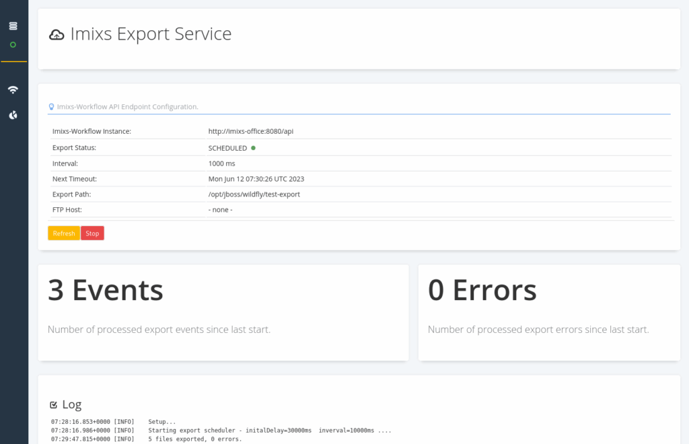Select the http://imixs-office:8080/api value
This screenshot has height=444, width=689.
click(251, 131)
